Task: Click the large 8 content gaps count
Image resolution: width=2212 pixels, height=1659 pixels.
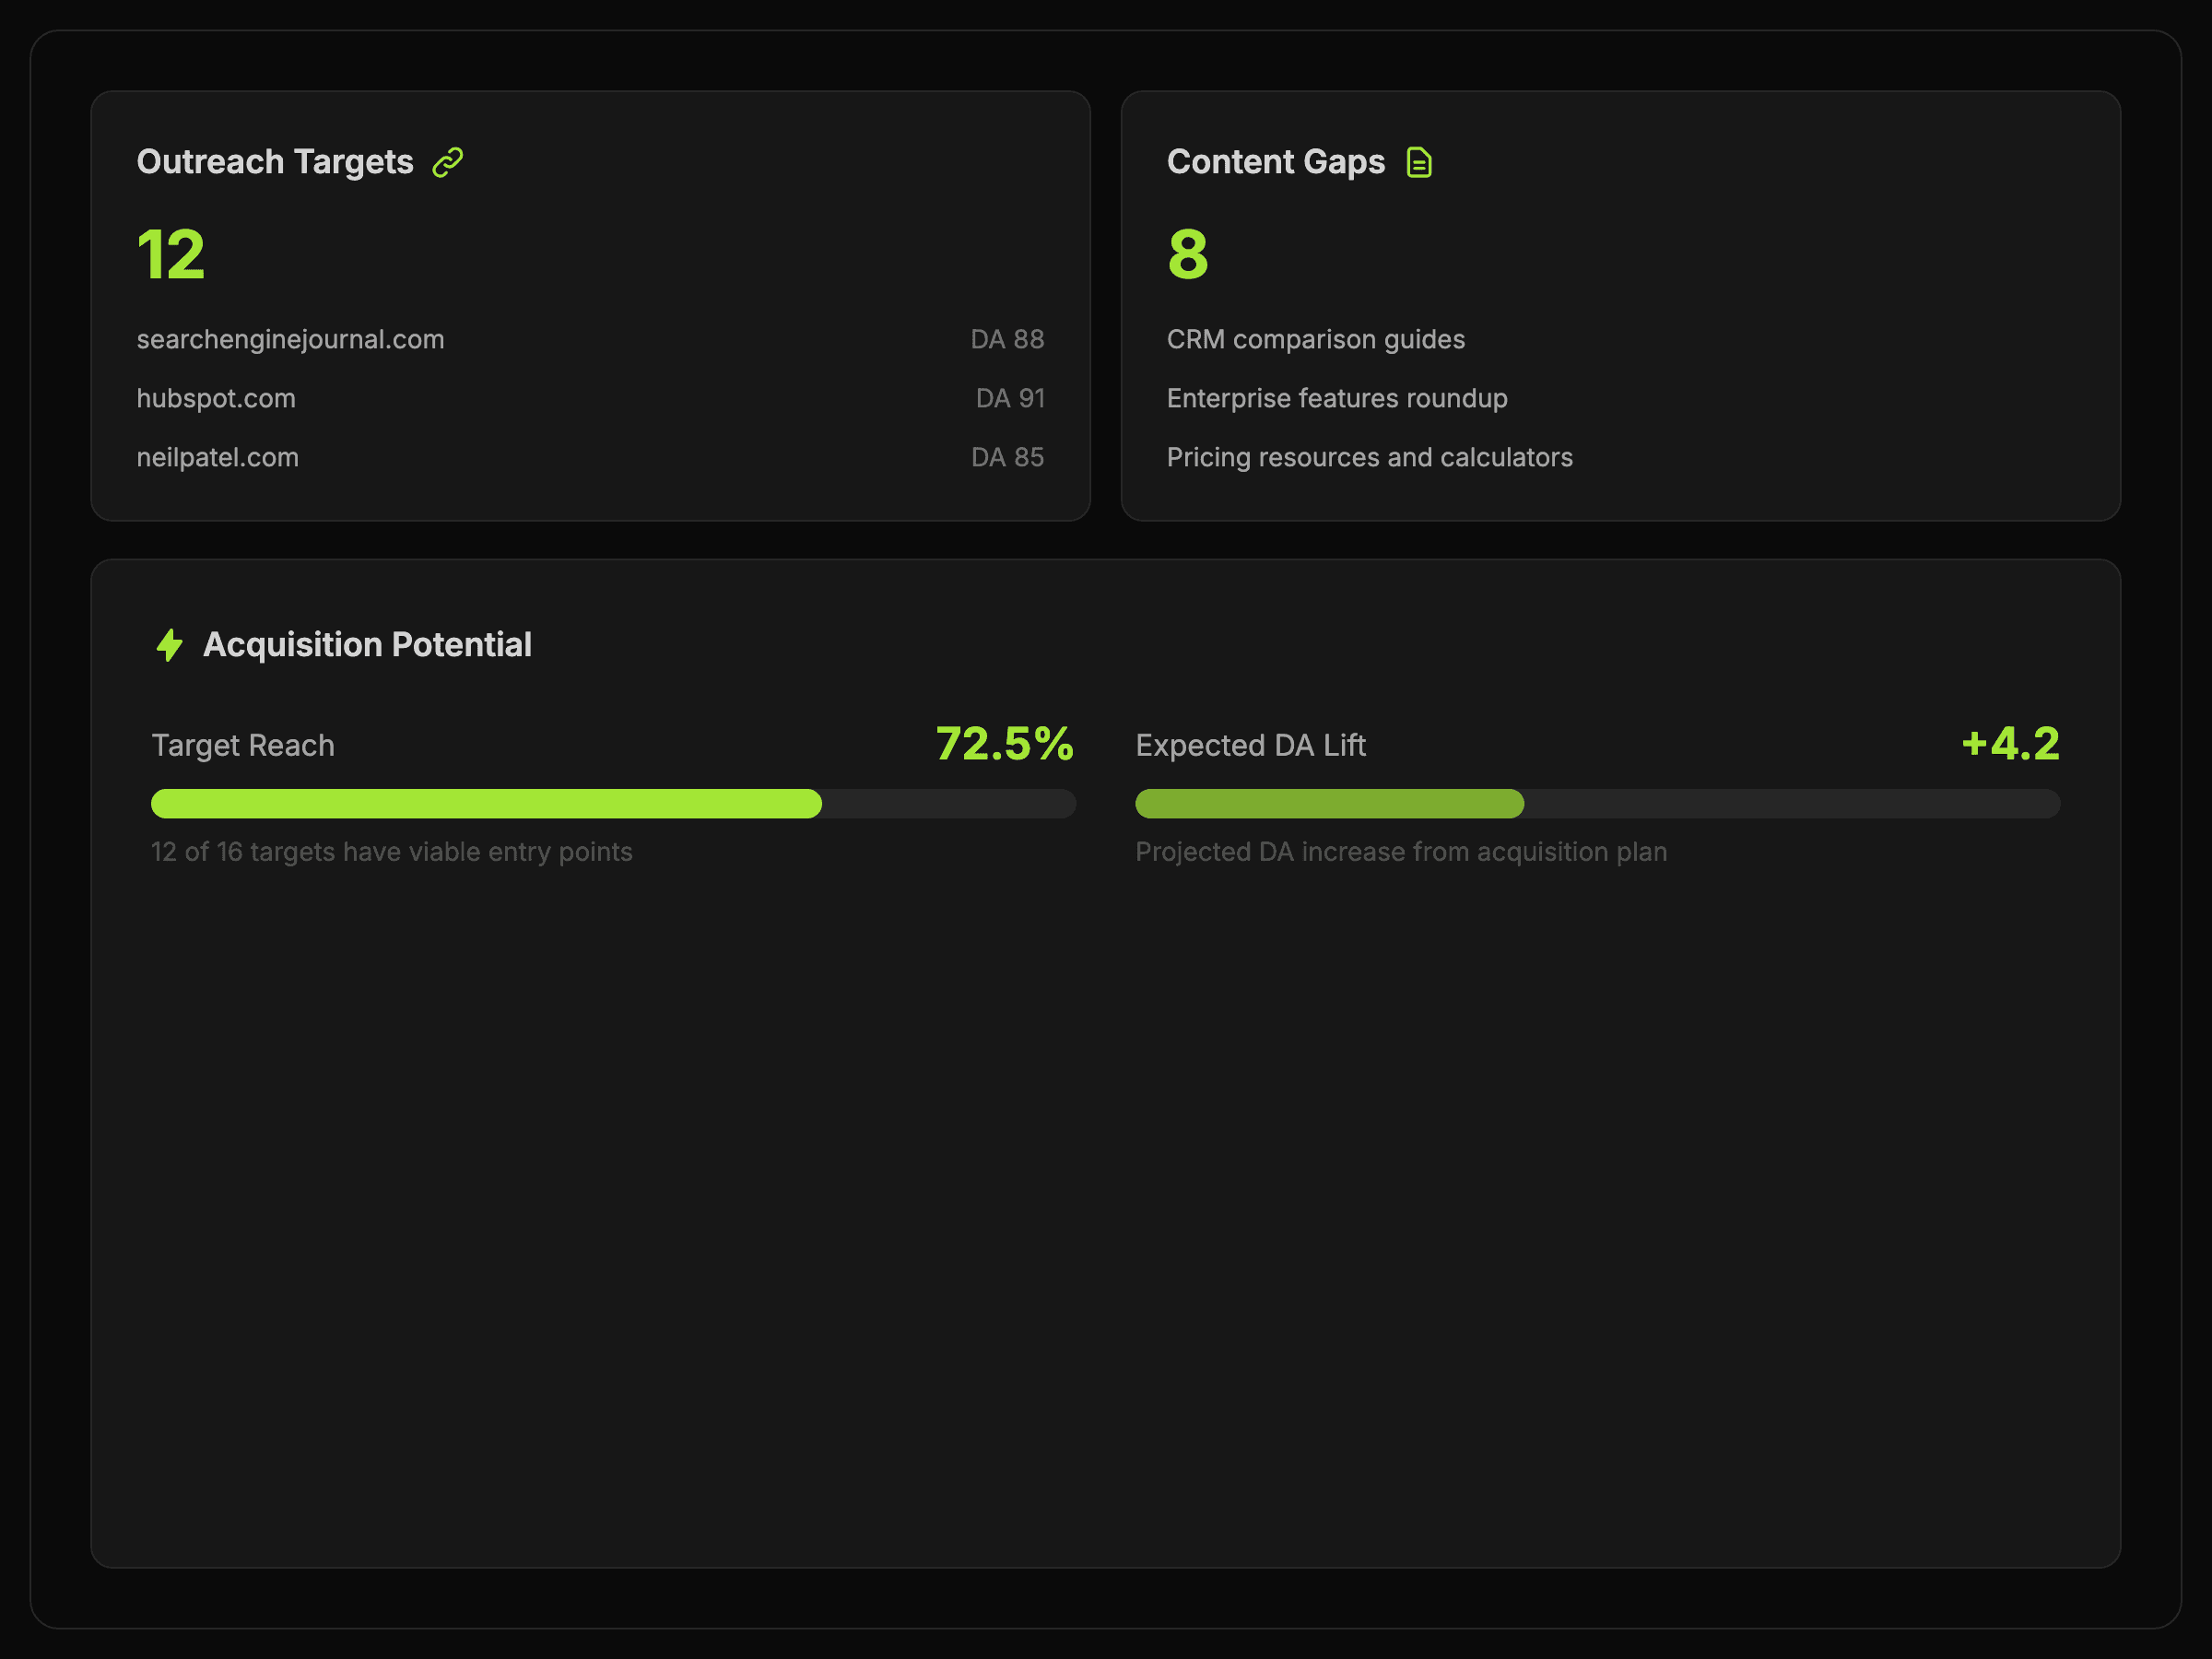Action: pos(1187,255)
